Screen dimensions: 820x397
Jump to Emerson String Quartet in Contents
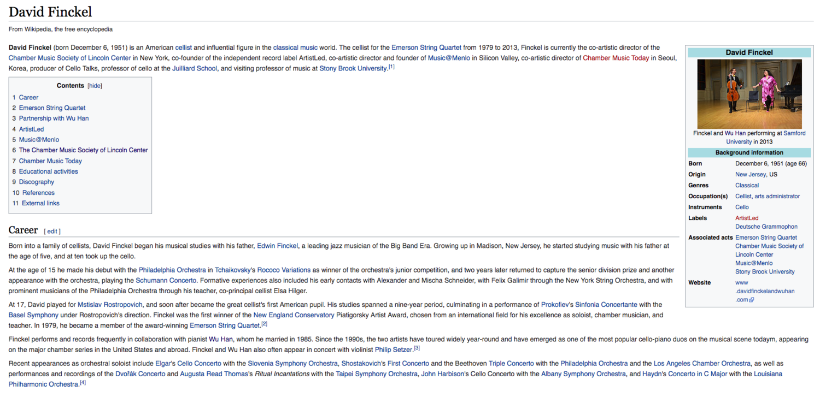[52, 108]
